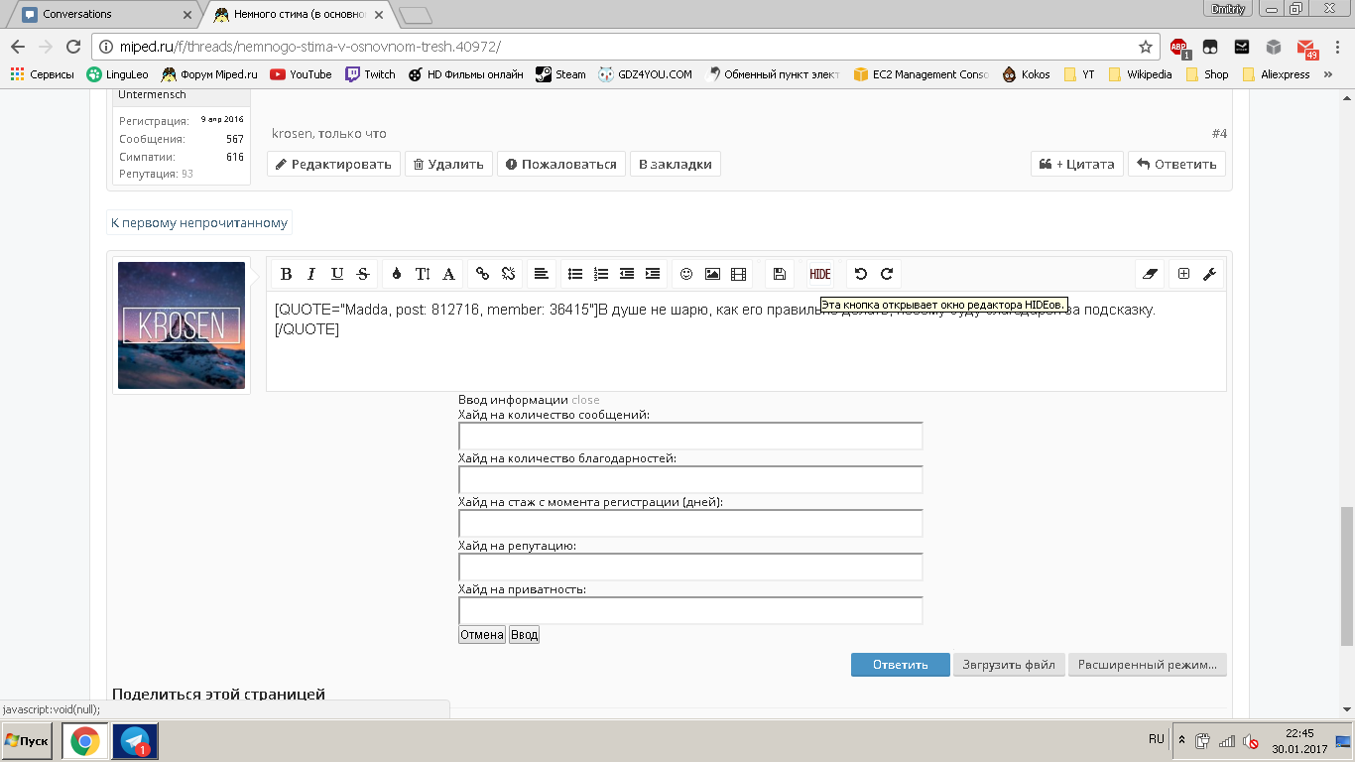Viewport: 1355px width, 762px height.
Task: Click the Удалить post button
Action: click(x=448, y=164)
